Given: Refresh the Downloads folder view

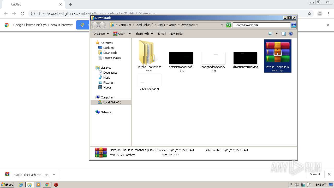Looking at the screenshot, I should (229, 25).
